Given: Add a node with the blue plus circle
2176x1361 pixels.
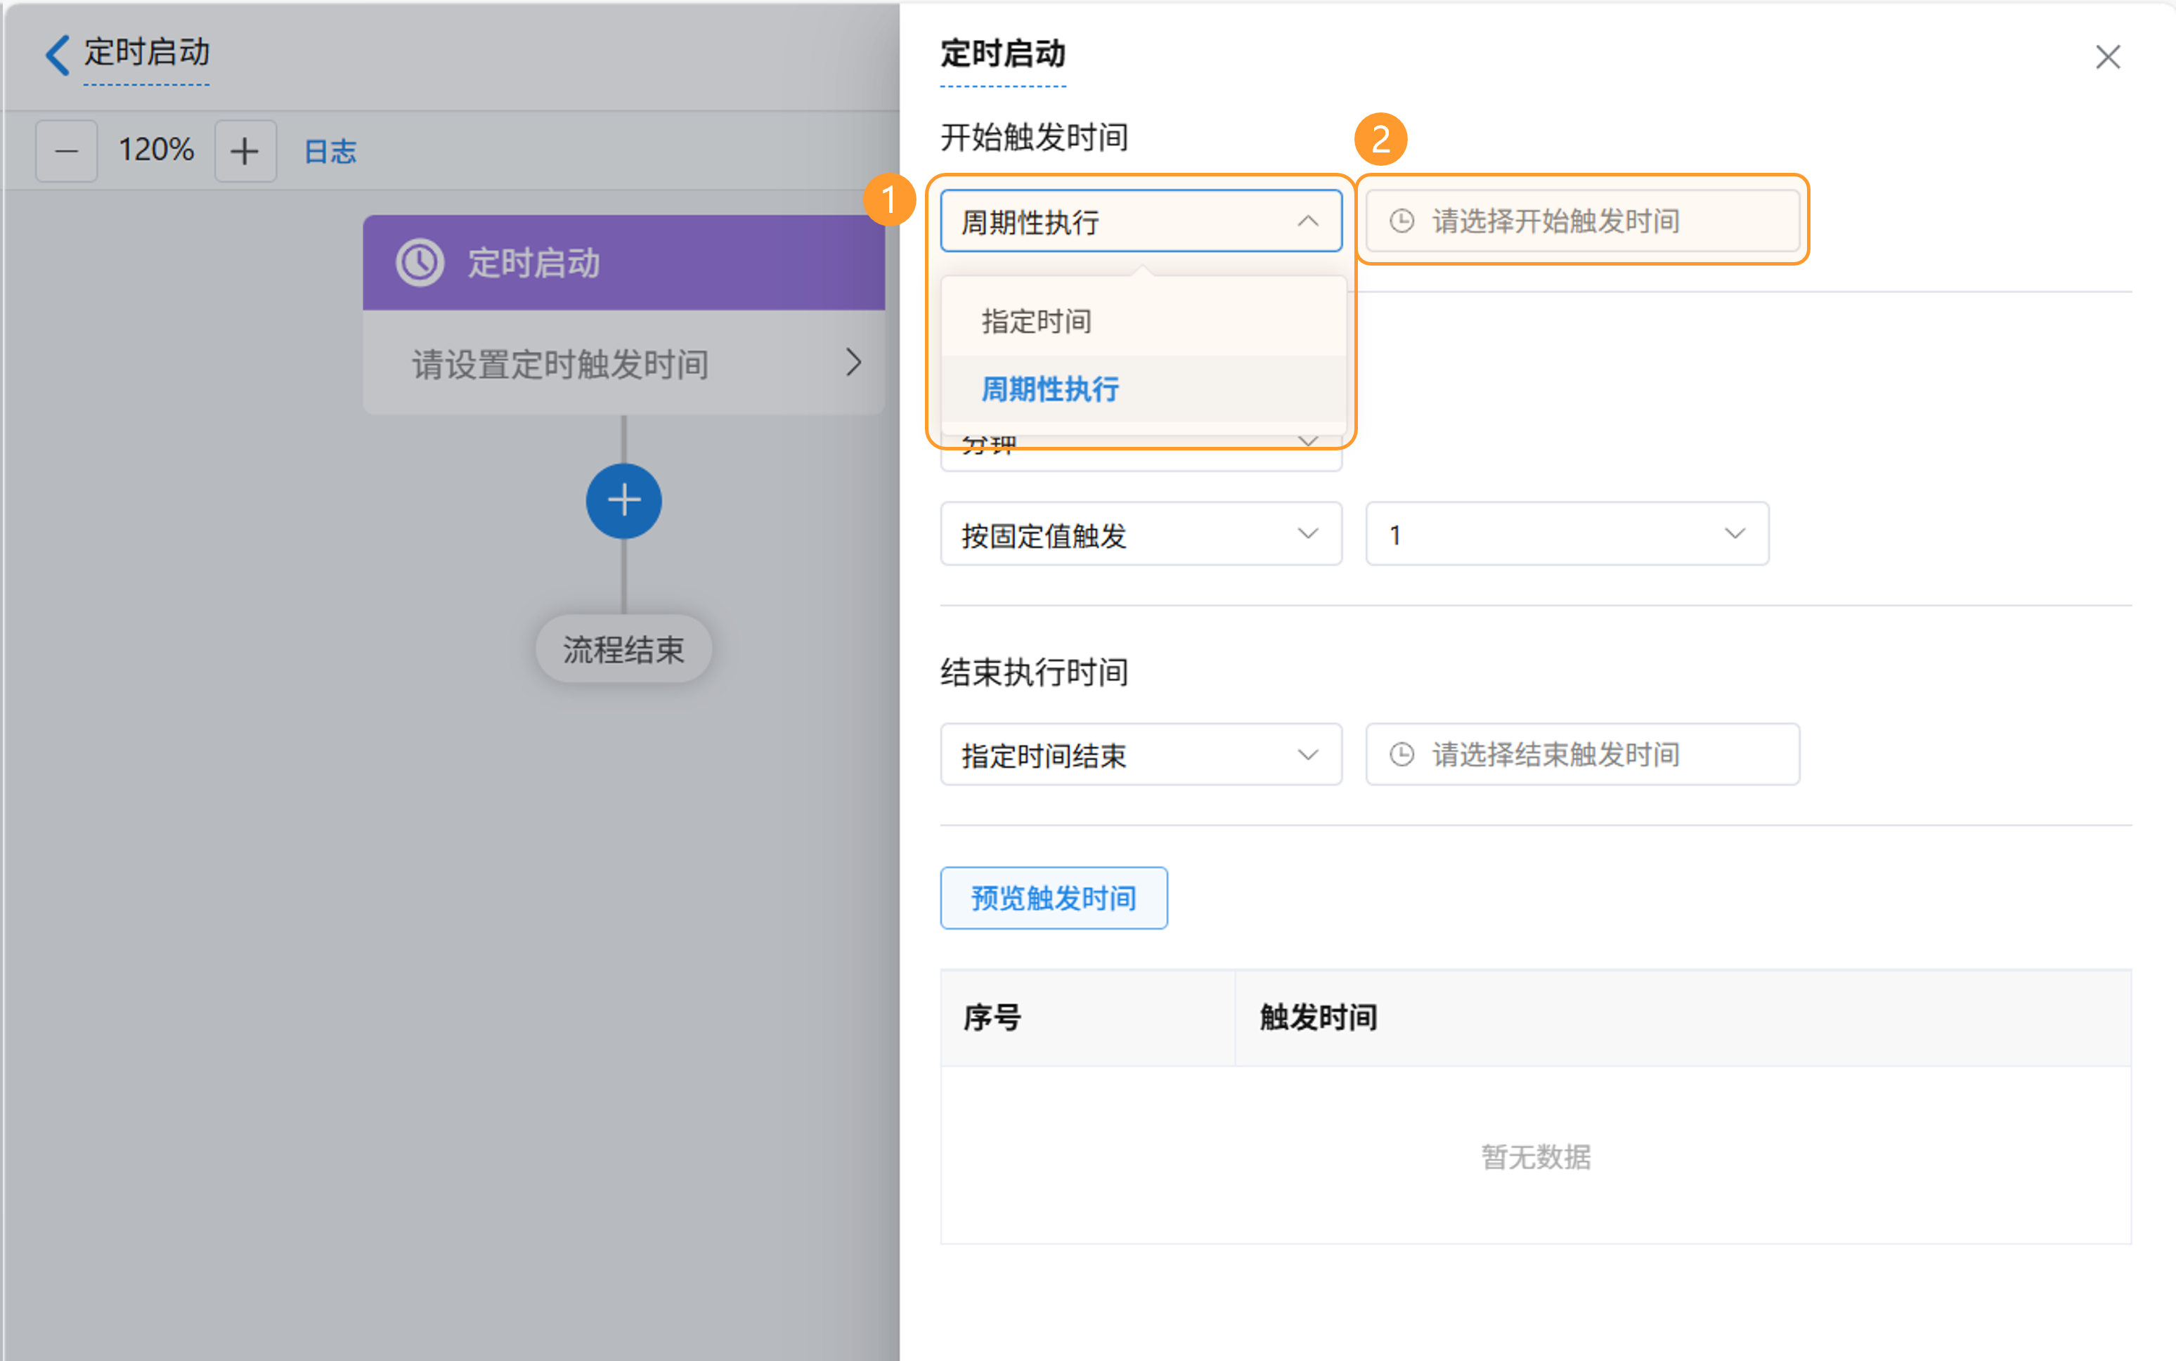Looking at the screenshot, I should click(x=623, y=502).
